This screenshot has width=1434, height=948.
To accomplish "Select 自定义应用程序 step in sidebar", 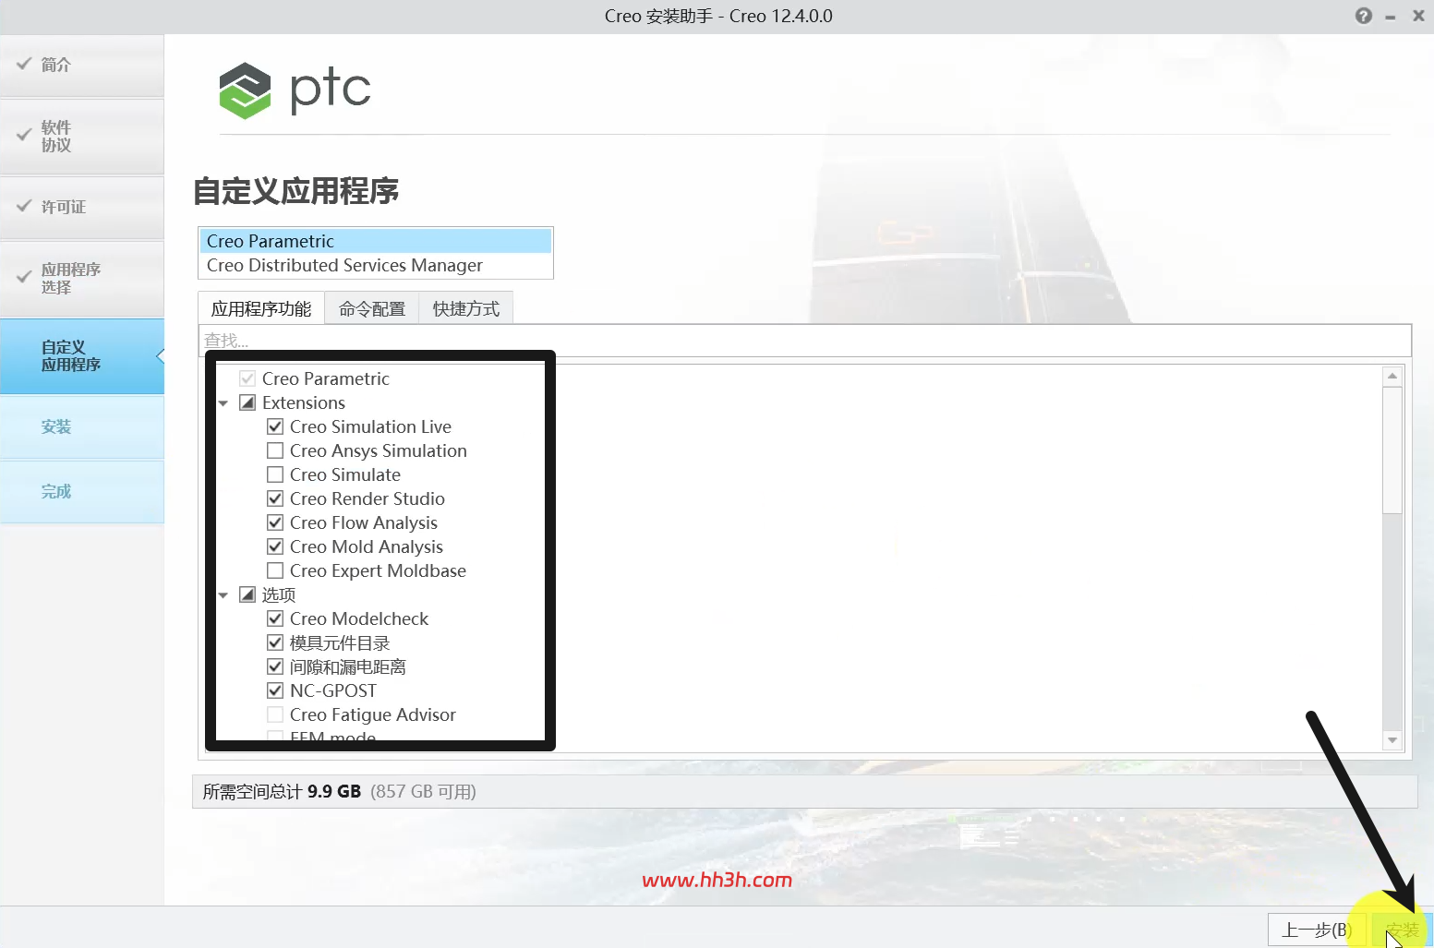I will [82, 356].
